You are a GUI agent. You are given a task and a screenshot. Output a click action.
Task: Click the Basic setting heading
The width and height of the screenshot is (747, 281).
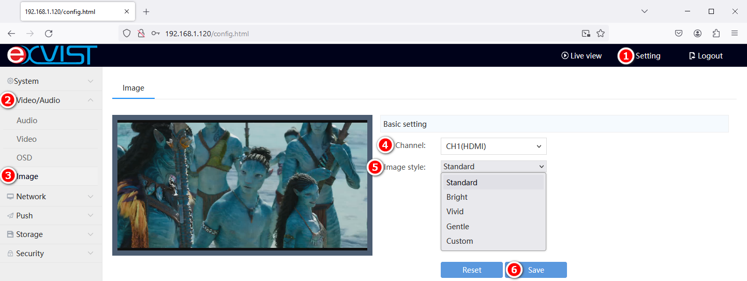pos(405,124)
